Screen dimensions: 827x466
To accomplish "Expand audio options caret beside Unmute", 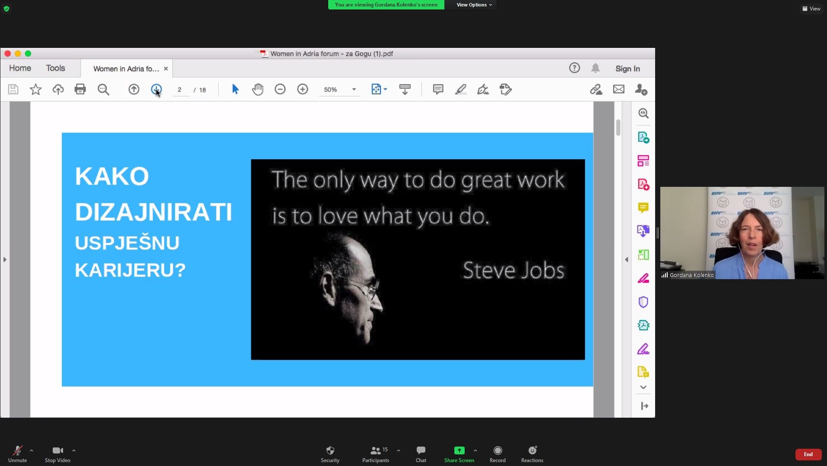I will 32,450.
